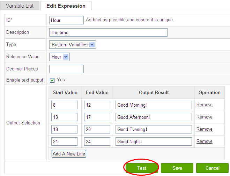This screenshot has height=176, width=230.
Task: Remove the Good Morning! output row
Action: 204,105
